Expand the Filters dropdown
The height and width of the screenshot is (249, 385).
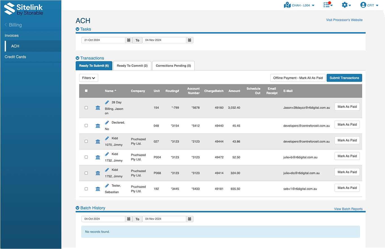(x=89, y=78)
